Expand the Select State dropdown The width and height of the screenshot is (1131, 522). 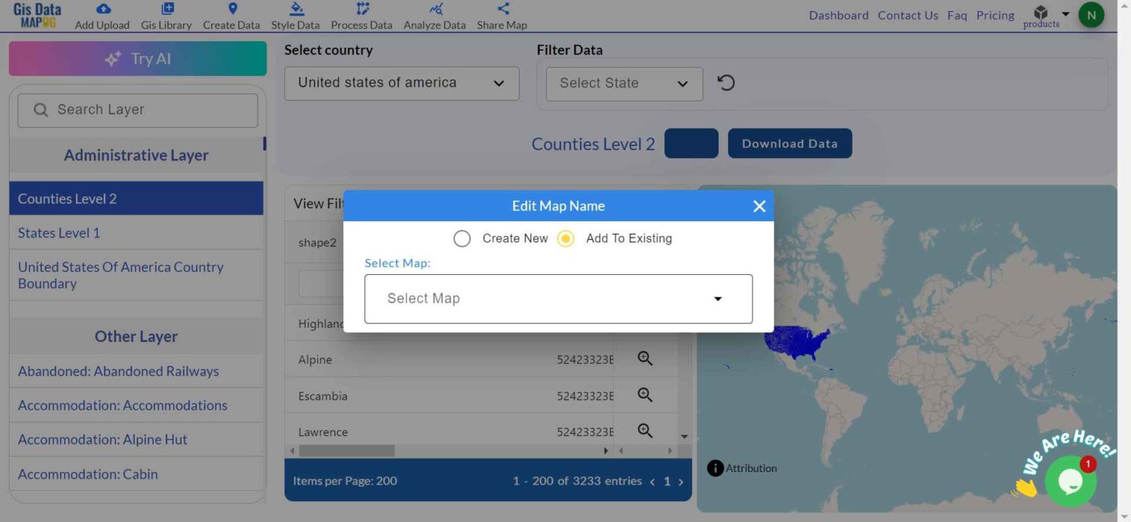click(x=622, y=83)
